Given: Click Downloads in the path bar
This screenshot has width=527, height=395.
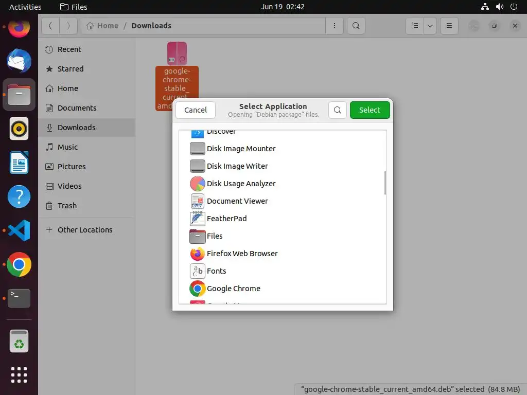Looking at the screenshot, I should [151, 26].
